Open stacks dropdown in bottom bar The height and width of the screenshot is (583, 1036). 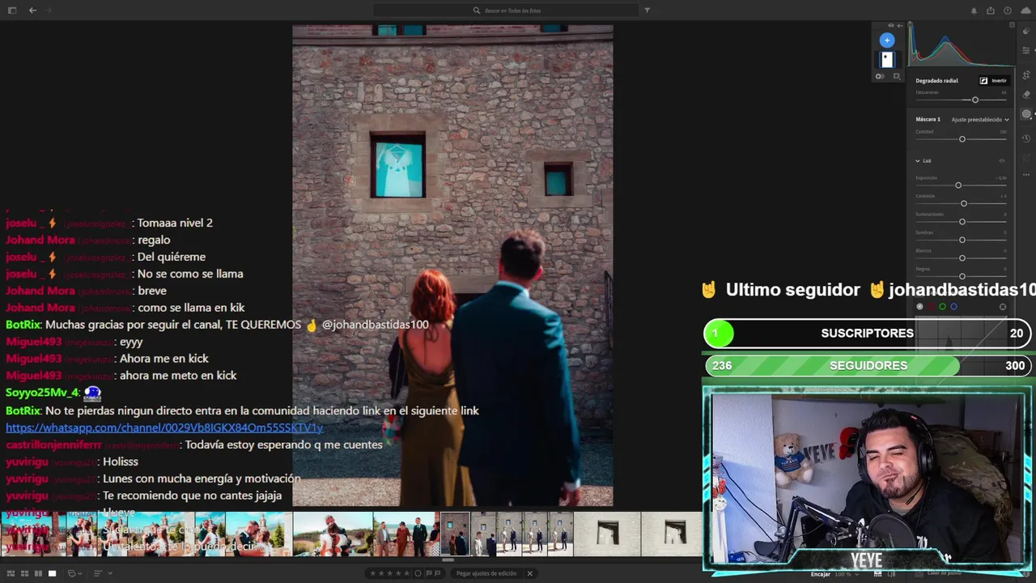point(74,573)
